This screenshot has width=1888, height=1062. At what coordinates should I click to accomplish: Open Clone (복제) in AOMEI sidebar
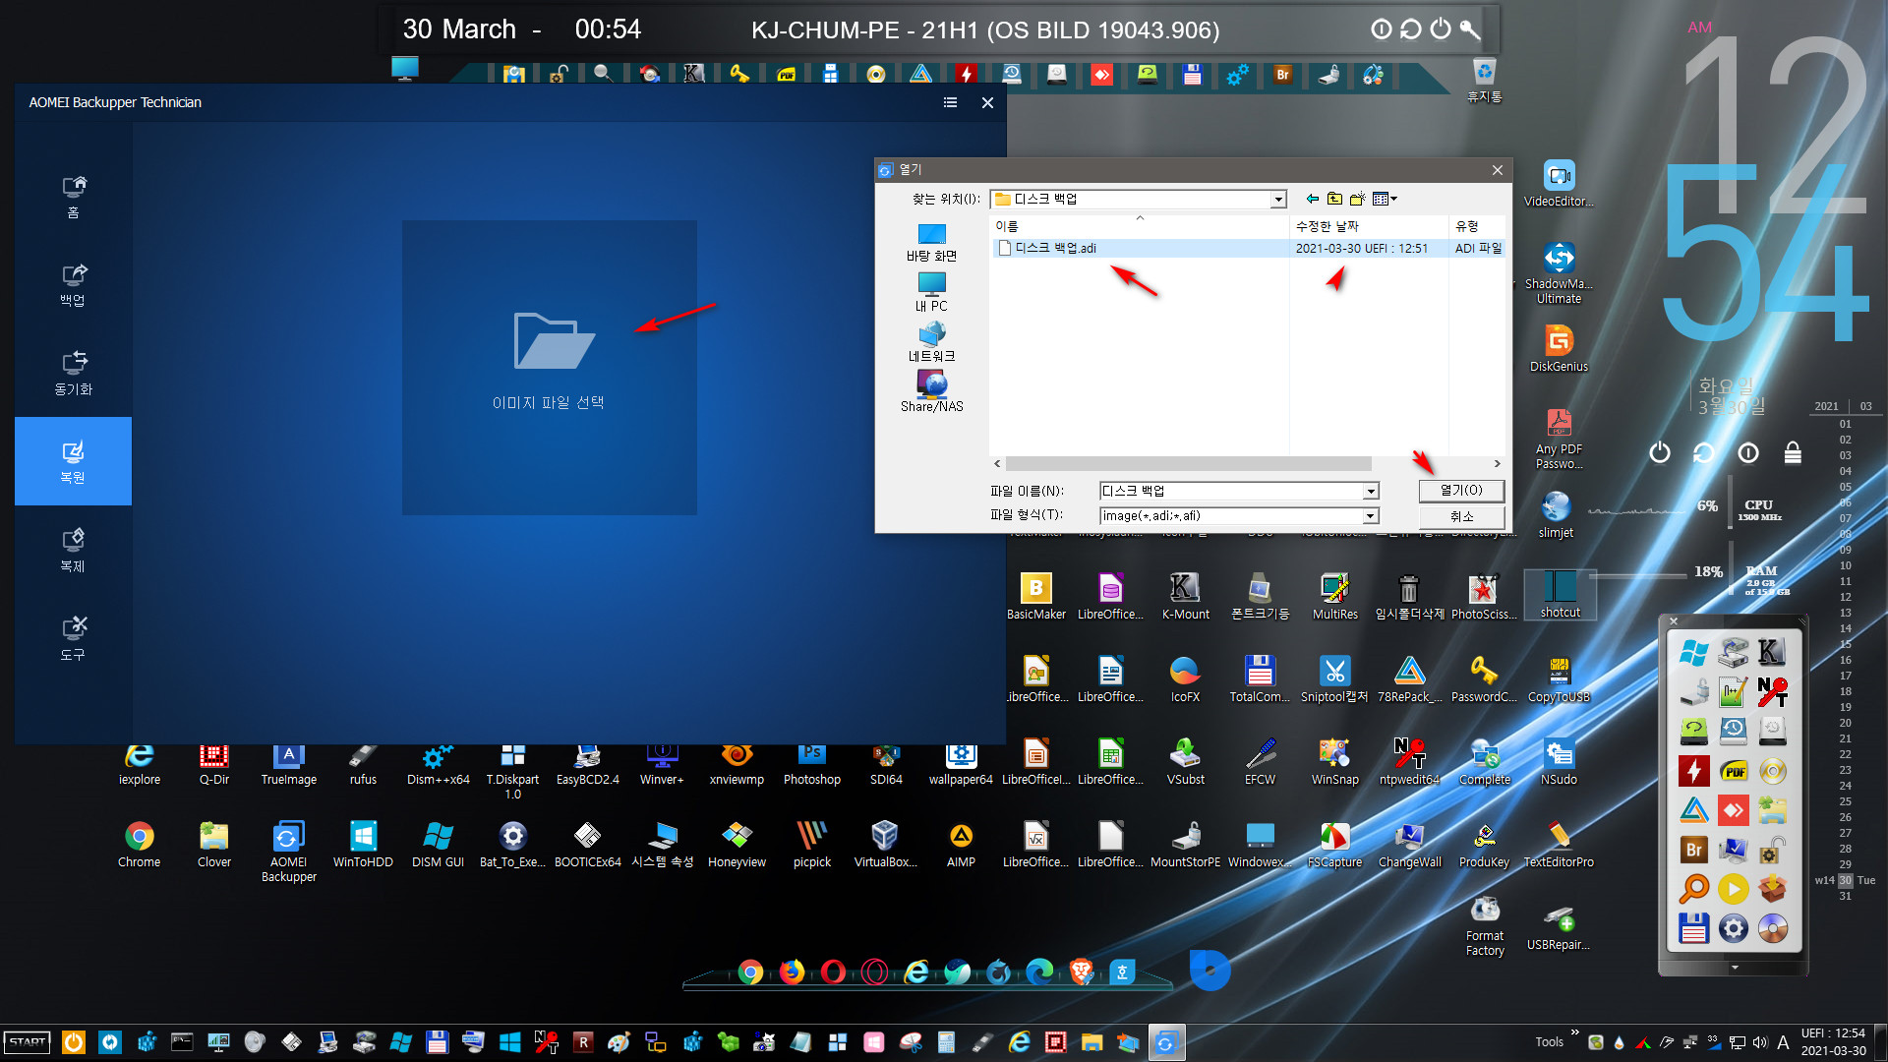(73, 551)
